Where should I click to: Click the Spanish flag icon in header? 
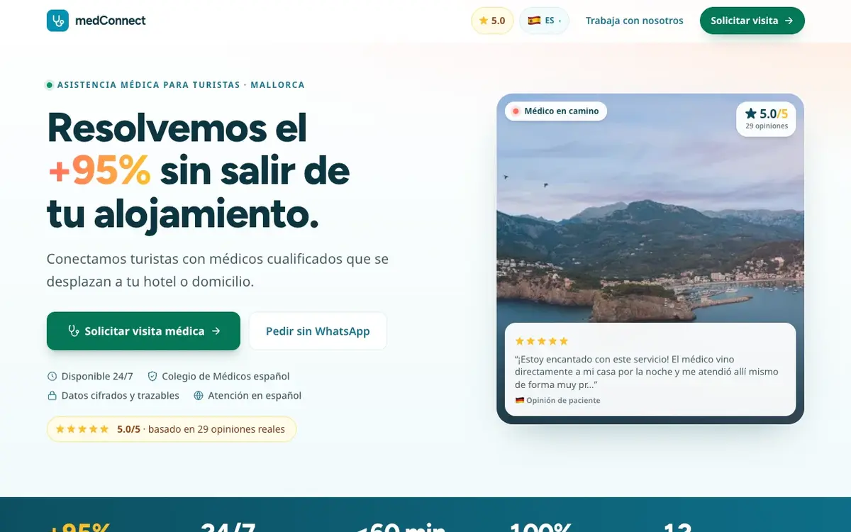point(534,21)
